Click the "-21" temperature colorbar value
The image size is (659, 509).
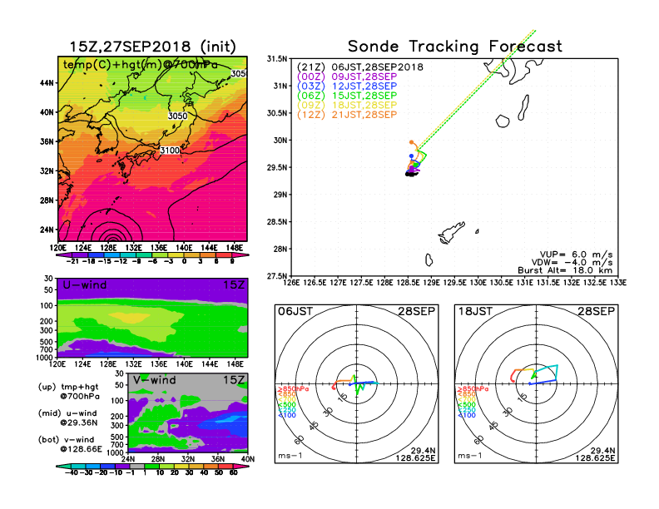[x=72, y=261]
